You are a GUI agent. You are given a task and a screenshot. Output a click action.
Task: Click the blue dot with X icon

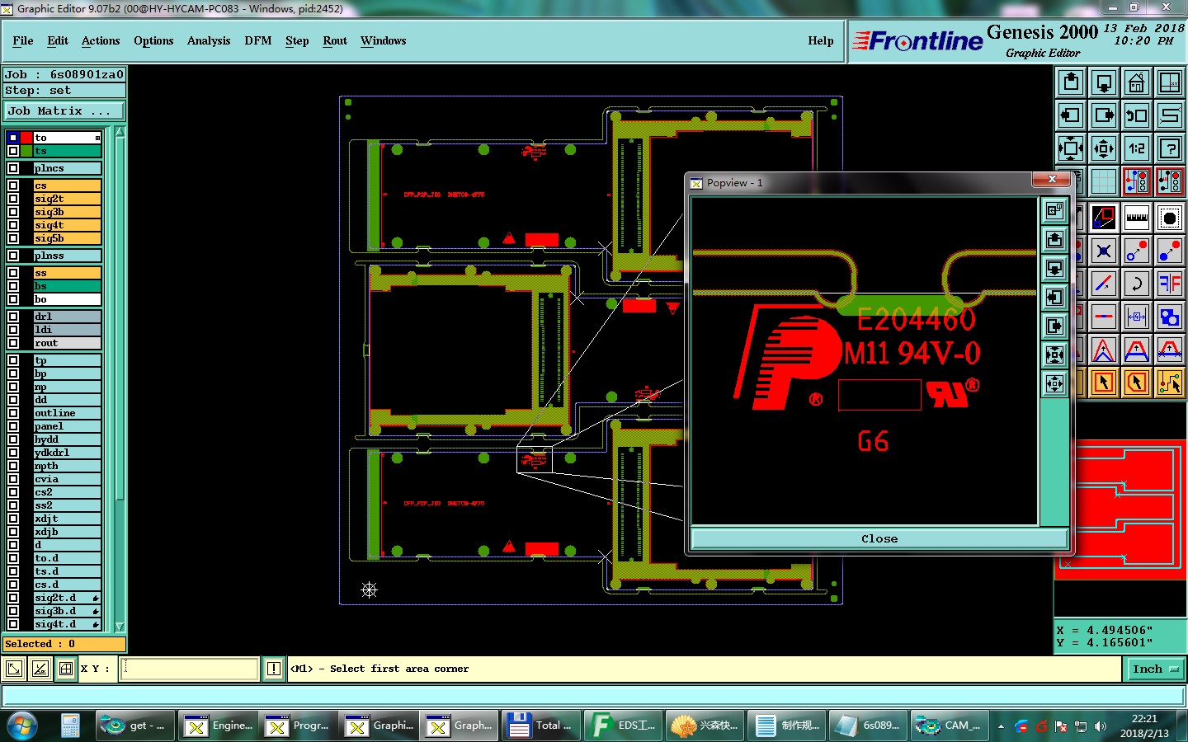(1104, 251)
